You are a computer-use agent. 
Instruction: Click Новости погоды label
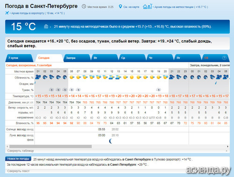[18, 159]
